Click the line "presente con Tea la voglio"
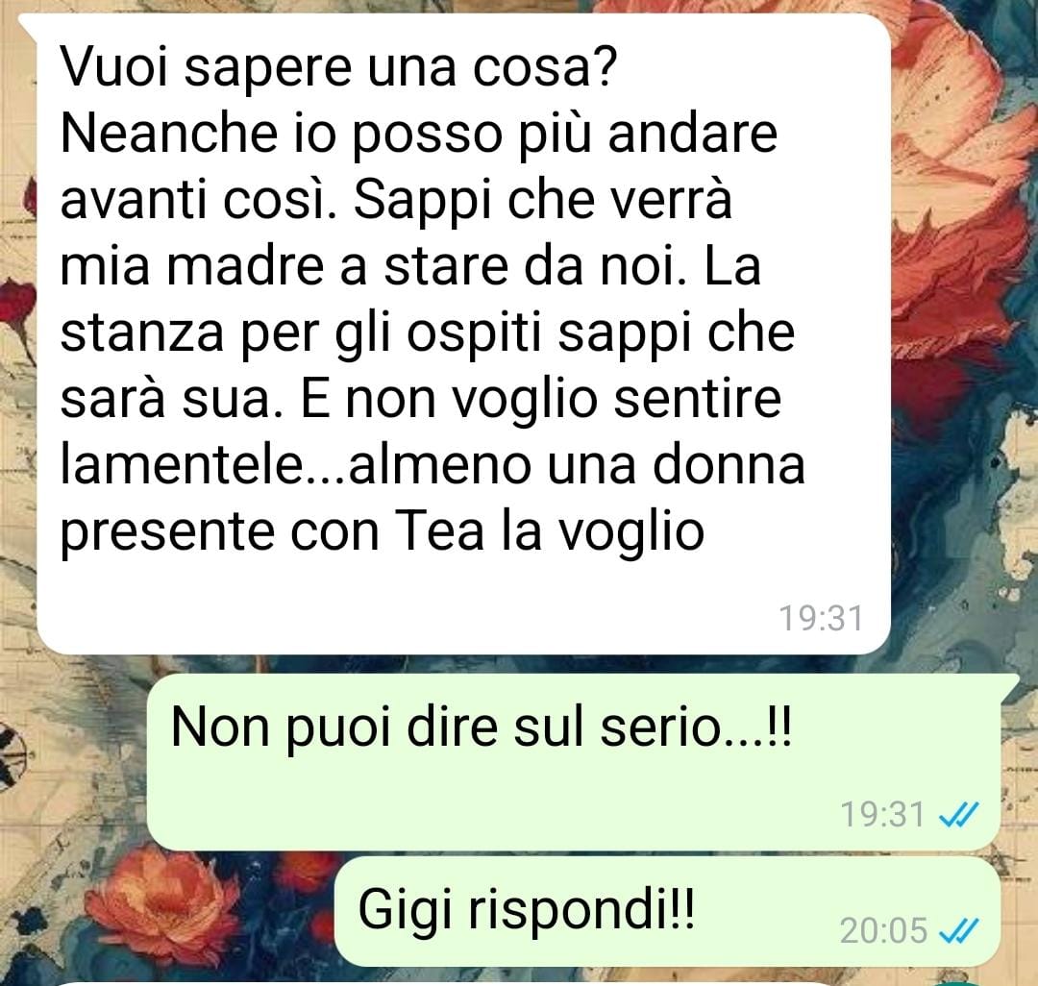This screenshot has width=1038, height=986. (x=382, y=534)
